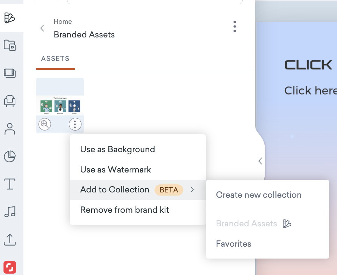Open the pie chart icon
Screen dimensions: 337x275
coord(9,156)
